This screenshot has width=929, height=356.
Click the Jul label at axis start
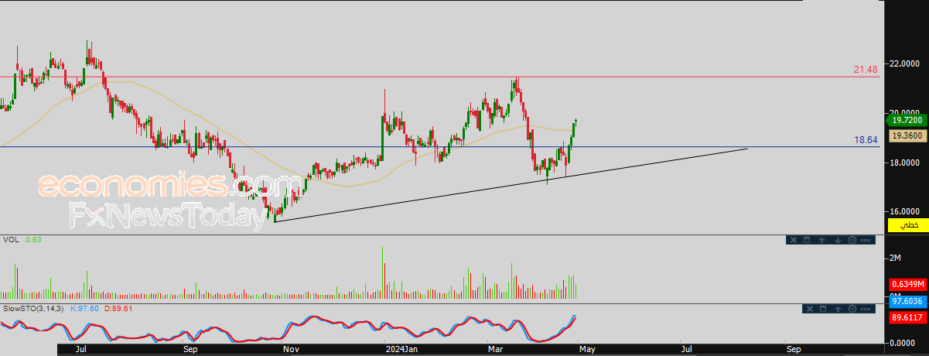(80, 350)
